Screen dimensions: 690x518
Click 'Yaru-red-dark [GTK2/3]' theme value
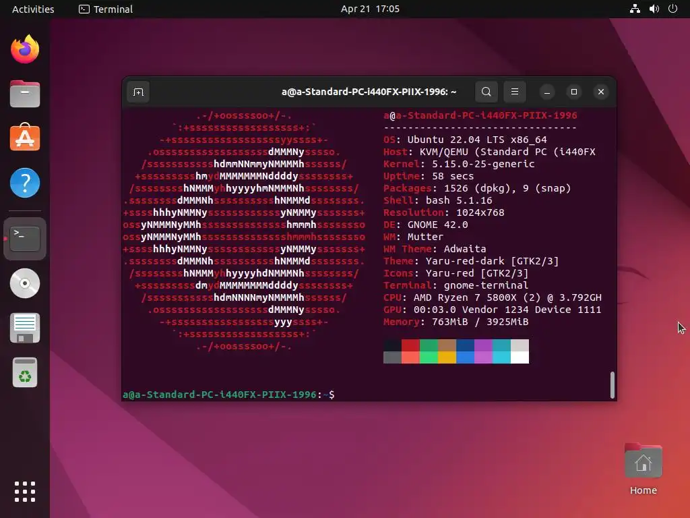click(492, 261)
